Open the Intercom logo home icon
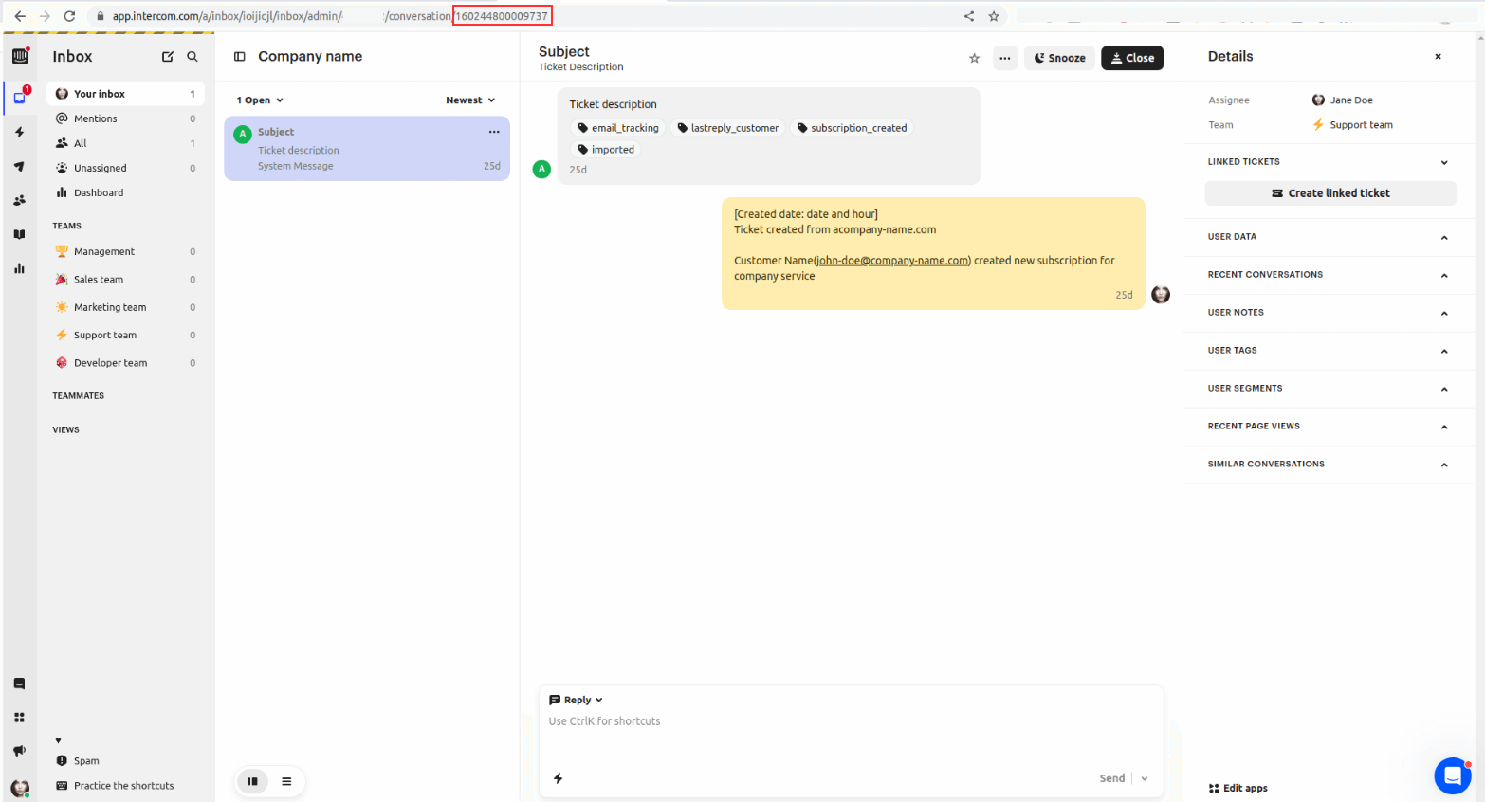1485x802 pixels. click(x=20, y=56)
